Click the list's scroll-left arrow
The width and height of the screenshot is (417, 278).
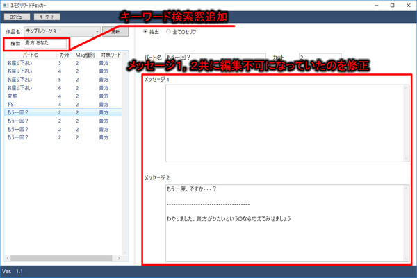coord(8,258)
